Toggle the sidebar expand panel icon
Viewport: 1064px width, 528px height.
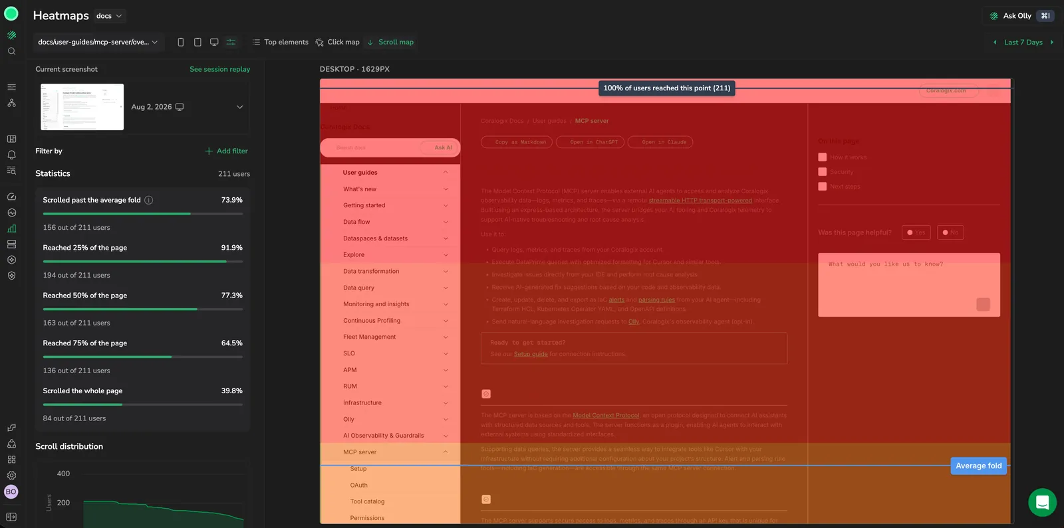point(11,517)
